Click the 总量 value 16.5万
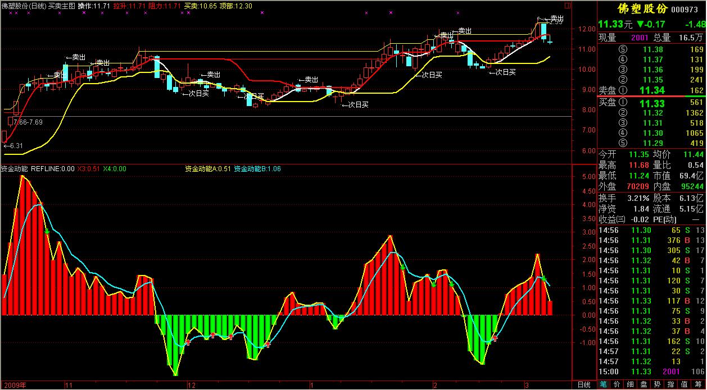 pos(692,38)
